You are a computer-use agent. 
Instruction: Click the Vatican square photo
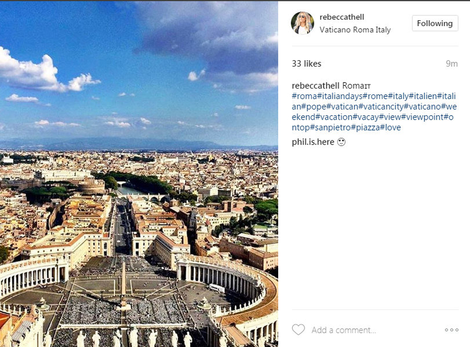click(139, 174)
